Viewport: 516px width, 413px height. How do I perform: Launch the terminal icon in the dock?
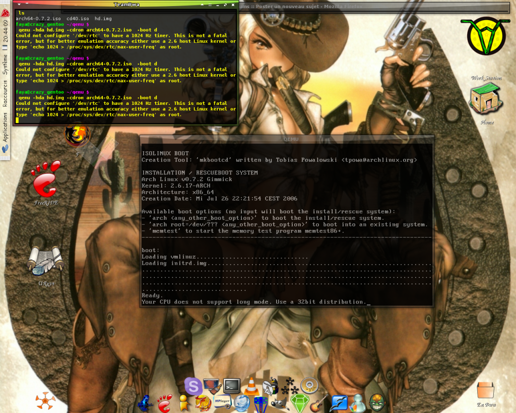coord(231,386)
